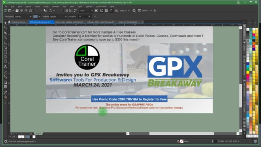The height and width of the screenshot is (147, 261).
Task: Click the plus button to add document
Action: [x=142, y=22]
